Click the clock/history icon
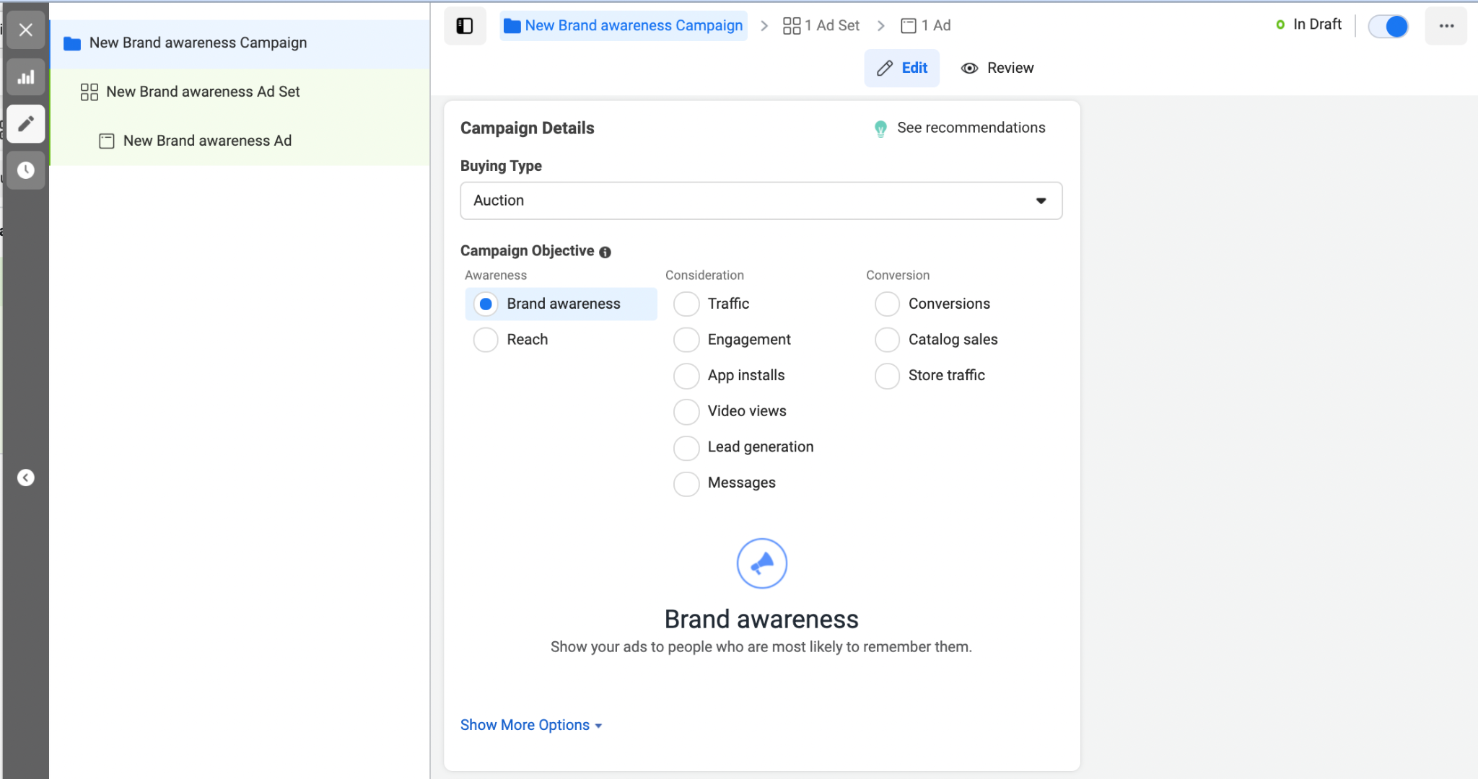The image size is (1478, 779). click(x=27, y=168)
